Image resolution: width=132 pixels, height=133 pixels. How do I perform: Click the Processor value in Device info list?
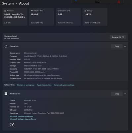coord(45,56)
